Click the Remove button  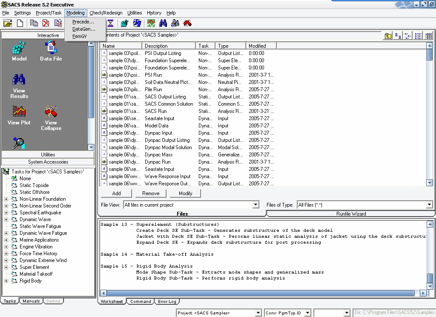[x=151, y=193]
